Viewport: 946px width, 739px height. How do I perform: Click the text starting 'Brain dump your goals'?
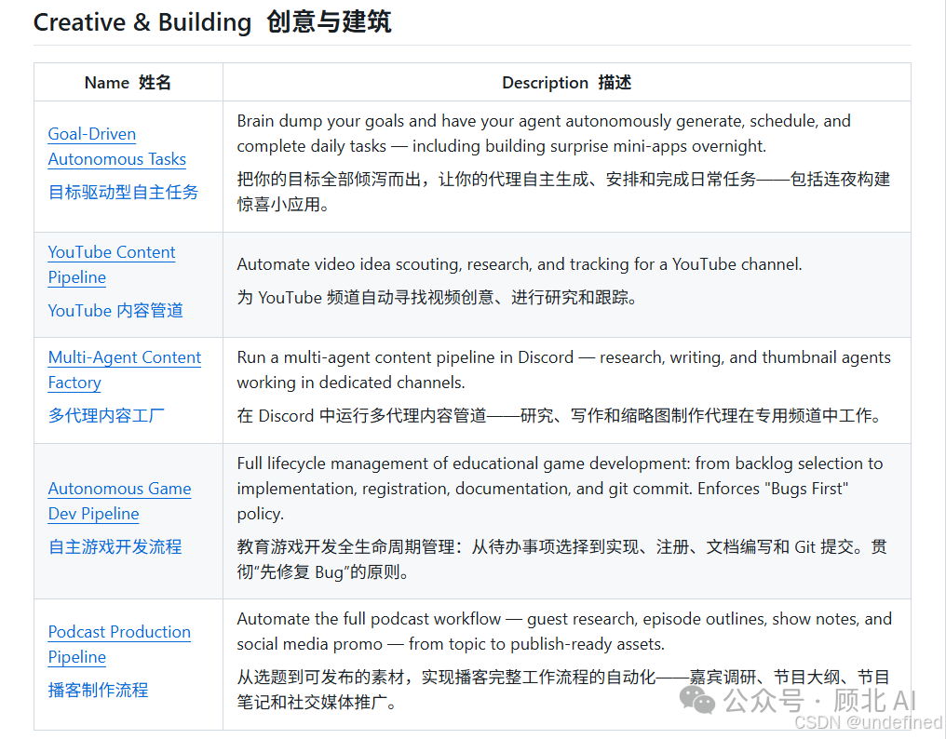(544, 134)
